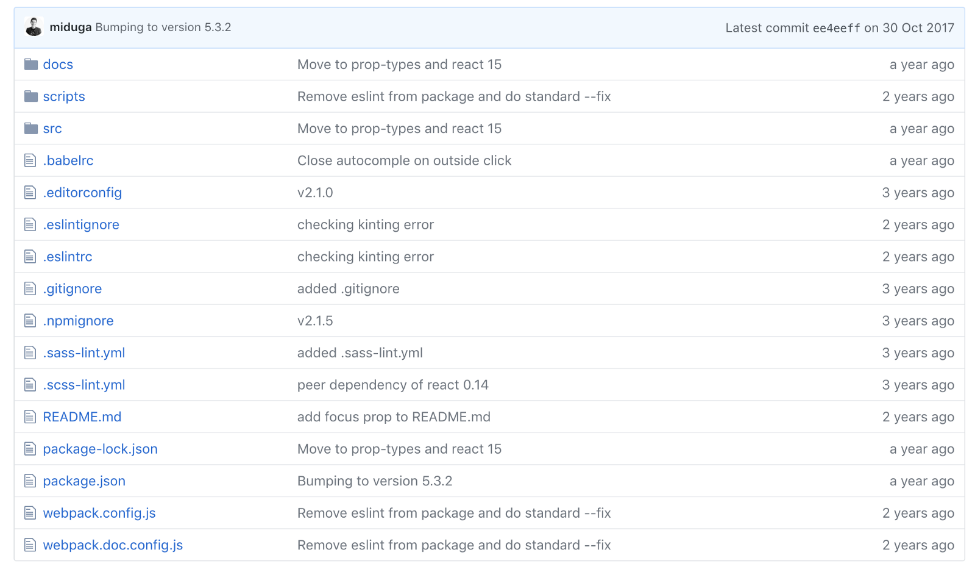Open webpack.config.js row commit message
Image resolution: width=975 pixels, height=569 pixels.
454,514
